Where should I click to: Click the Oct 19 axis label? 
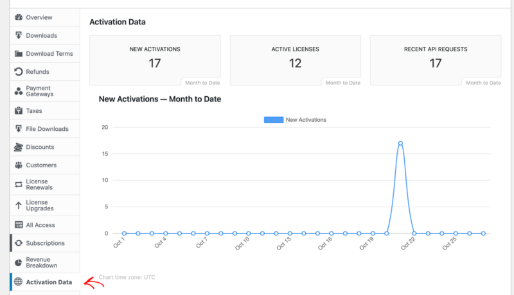tap(367, 244)
